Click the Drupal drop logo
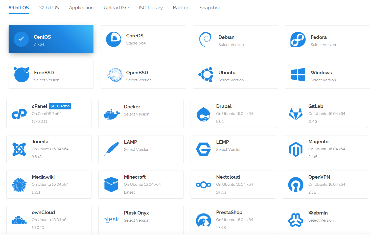Screen dimensions: 371x235 coord(203,114)
